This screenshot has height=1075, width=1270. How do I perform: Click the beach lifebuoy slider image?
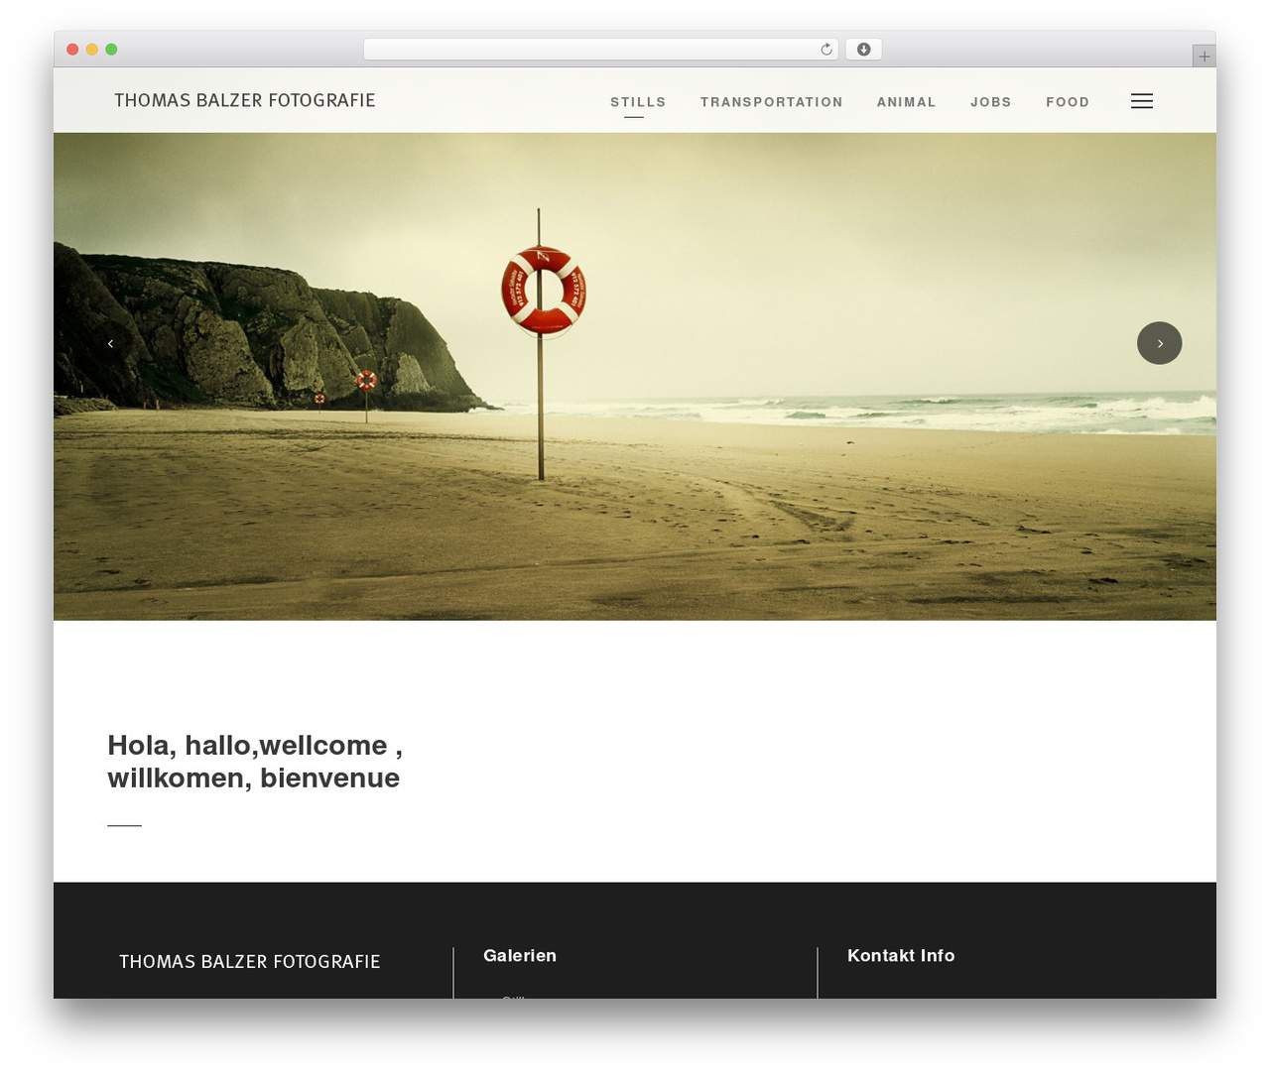(635, 377)
